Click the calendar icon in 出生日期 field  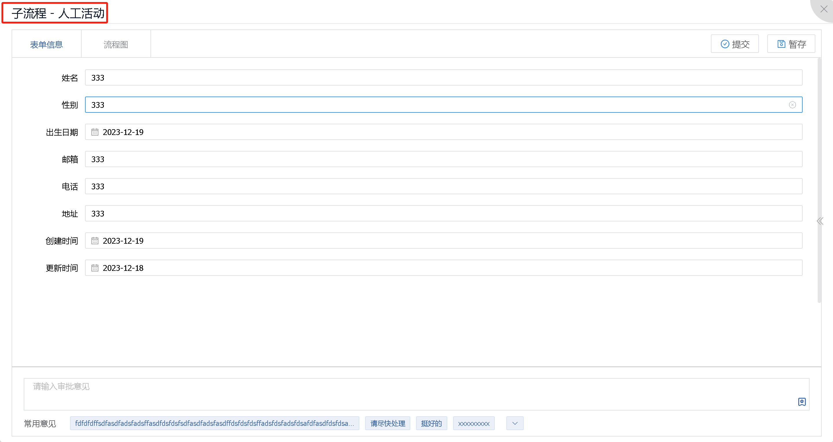pos(95,132)
